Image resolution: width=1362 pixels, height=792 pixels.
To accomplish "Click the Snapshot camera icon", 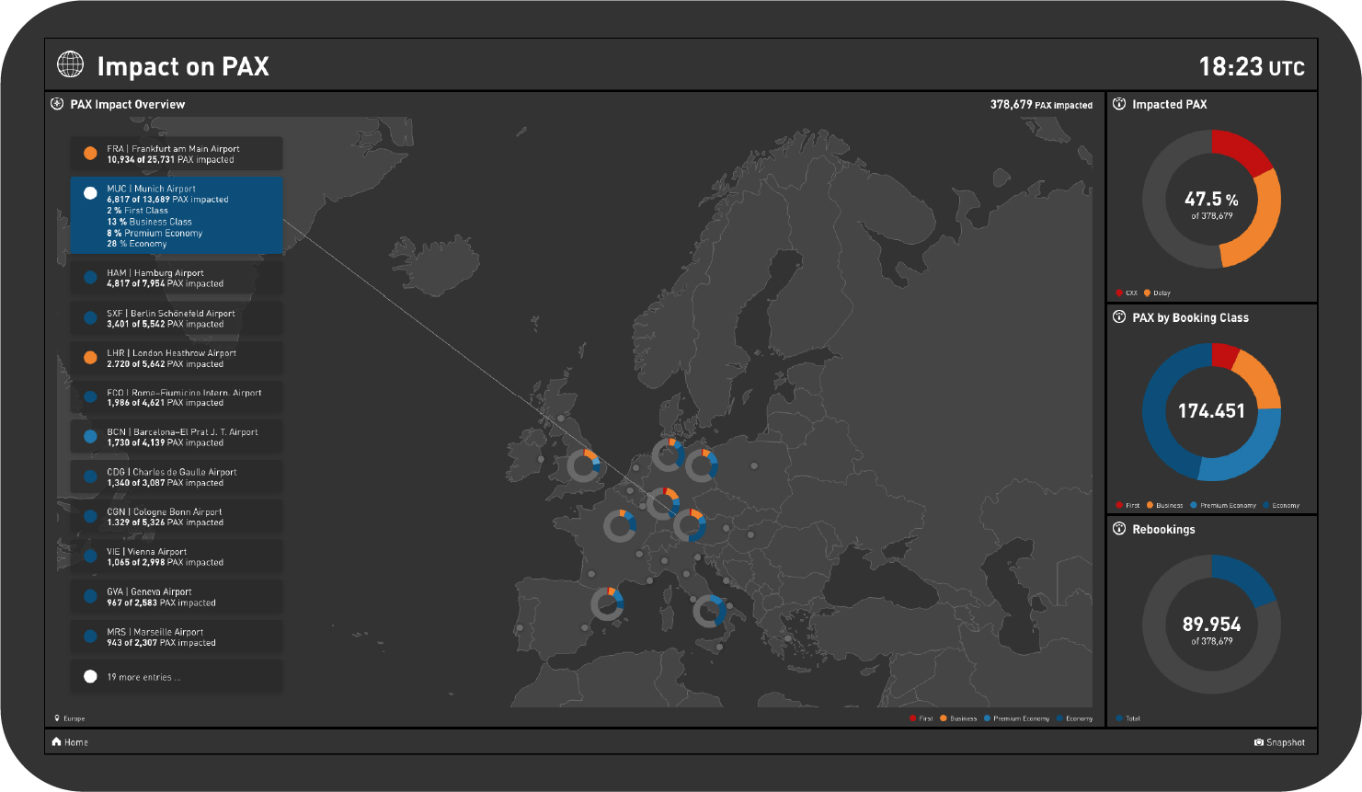I will (1258, 742).
